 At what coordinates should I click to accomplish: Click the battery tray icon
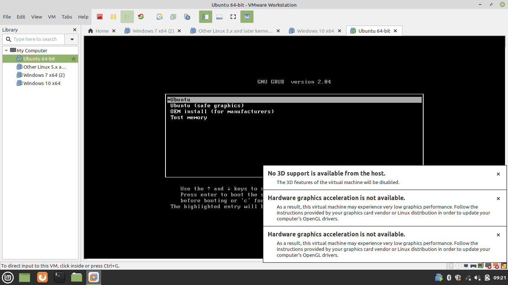pyautogui.click(x=487, y=278)
